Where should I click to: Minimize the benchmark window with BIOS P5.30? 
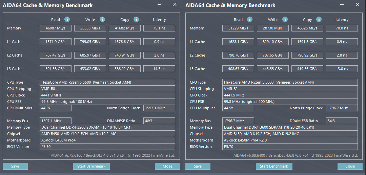pyautogui.click(x=160, y=5)
